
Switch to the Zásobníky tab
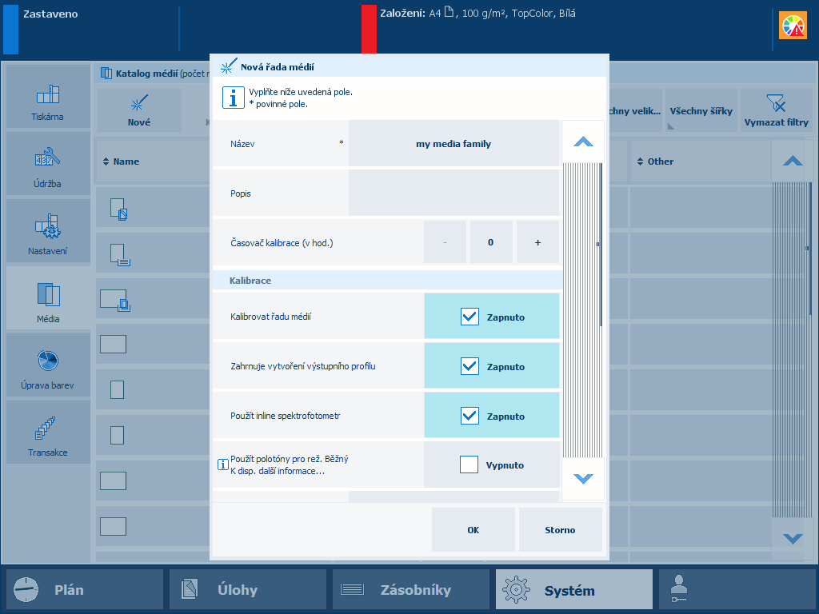tap(410, 589)
